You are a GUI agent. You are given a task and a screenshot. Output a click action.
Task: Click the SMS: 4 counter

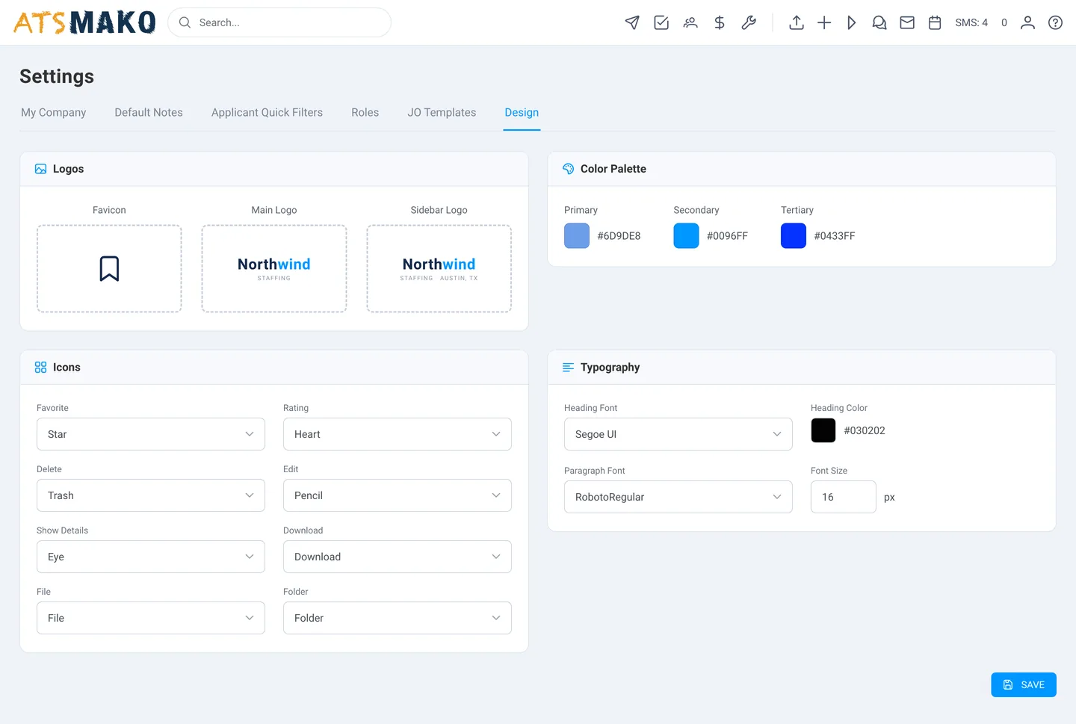click(971, 22)
